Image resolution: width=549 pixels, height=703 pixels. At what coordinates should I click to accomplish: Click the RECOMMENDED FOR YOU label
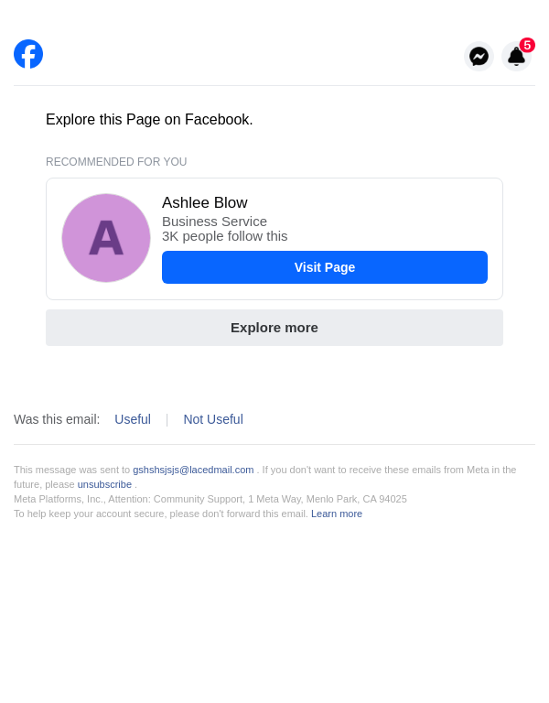coord(116,162)
